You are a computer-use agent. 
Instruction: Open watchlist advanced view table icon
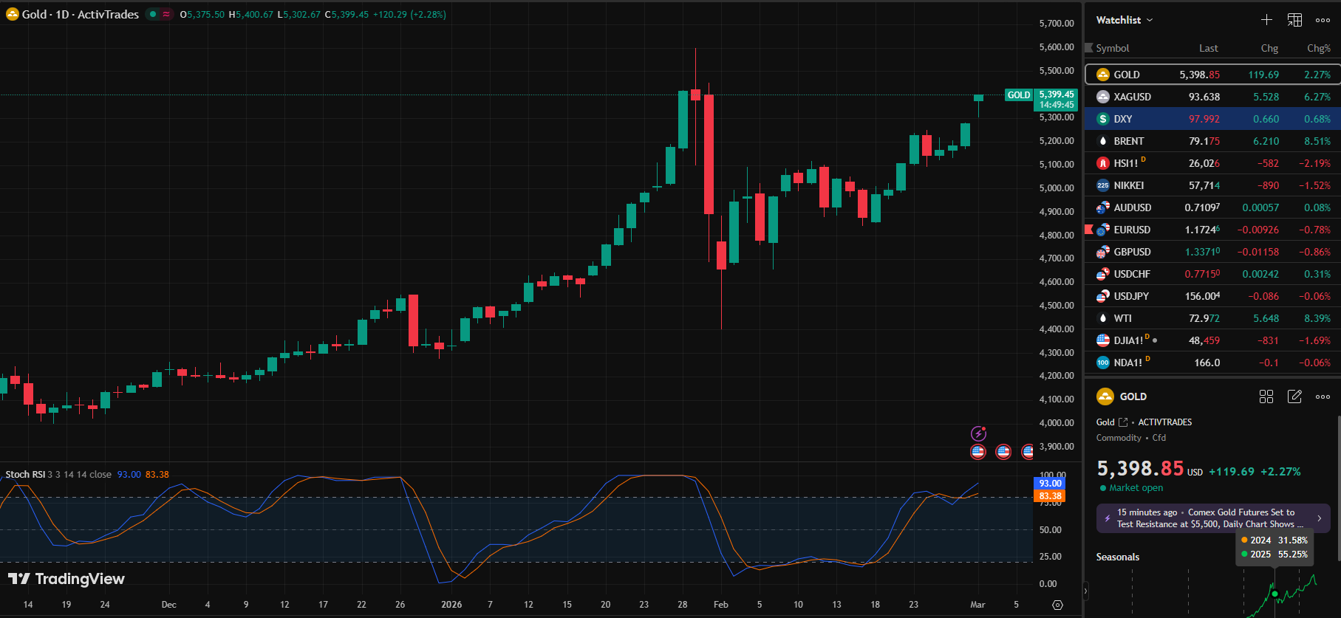tap(1294, 20)
